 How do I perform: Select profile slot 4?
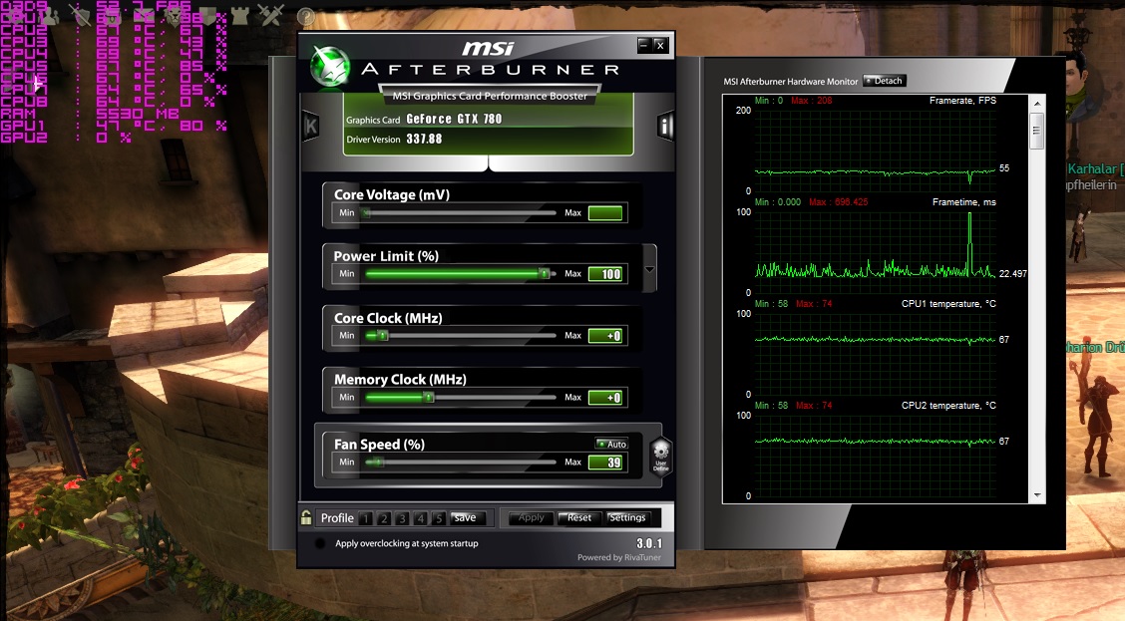421,518
